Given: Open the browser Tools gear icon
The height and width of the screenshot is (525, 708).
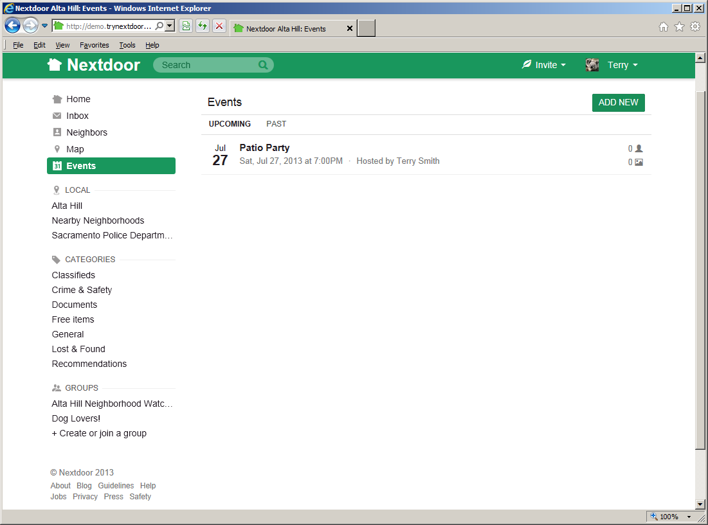Looking at the screenshot, I should 695,27.
